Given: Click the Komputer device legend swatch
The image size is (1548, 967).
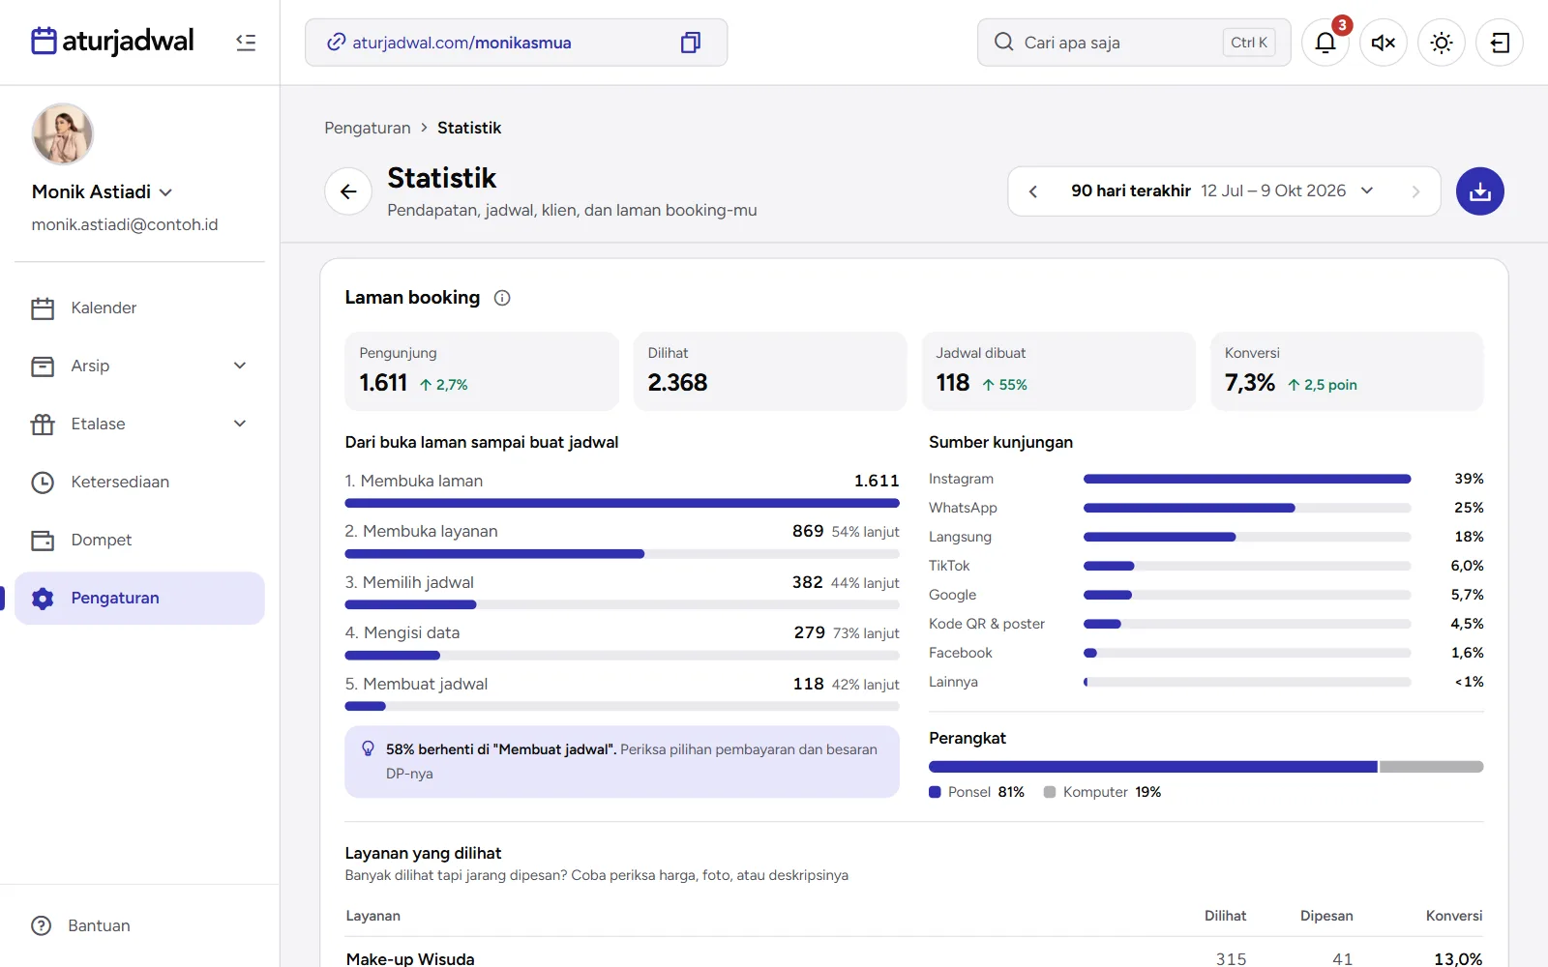Looking at the screenshot, I should [1050, 792].
